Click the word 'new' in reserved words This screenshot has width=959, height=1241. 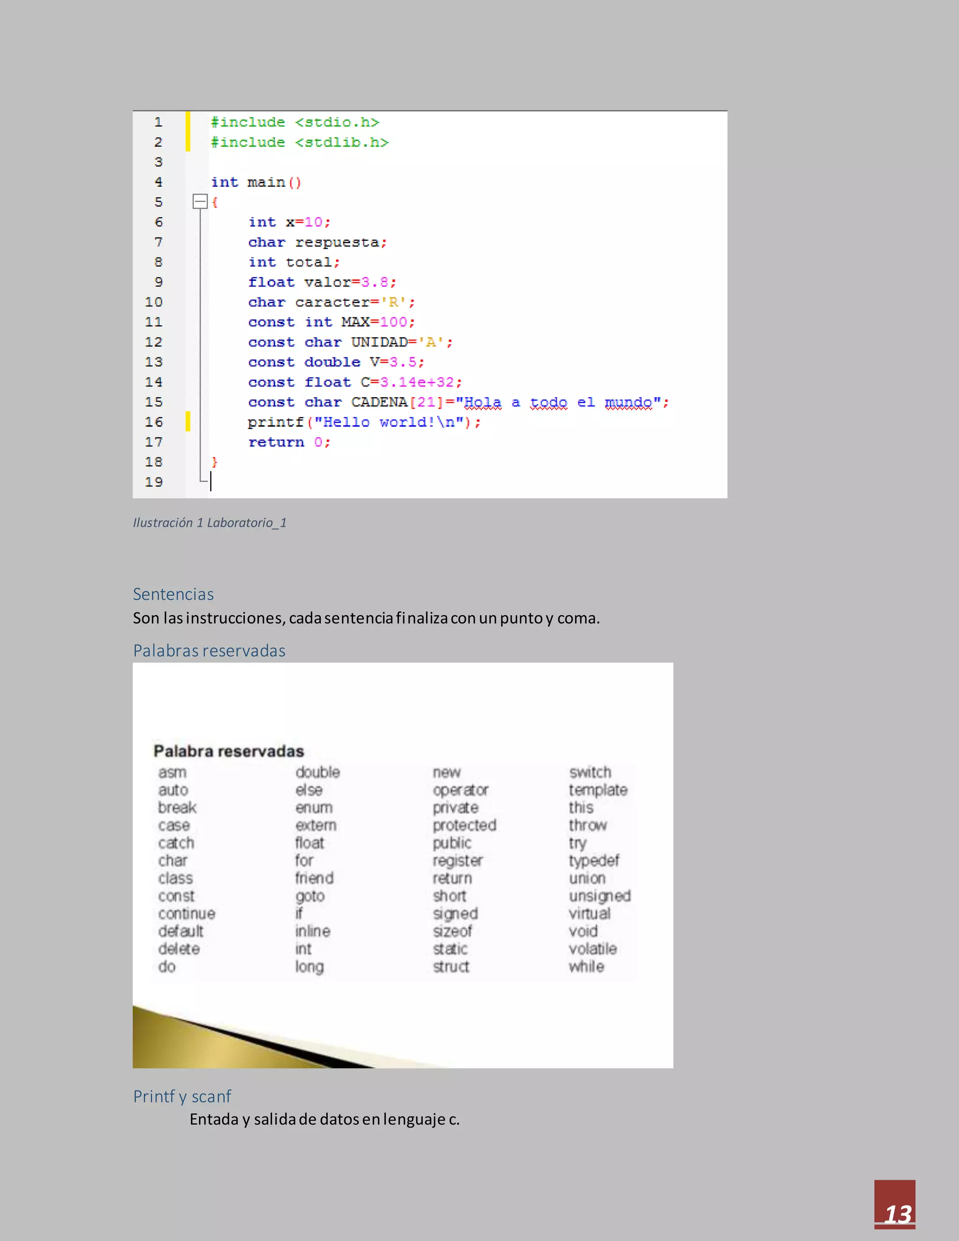[447, 772]
